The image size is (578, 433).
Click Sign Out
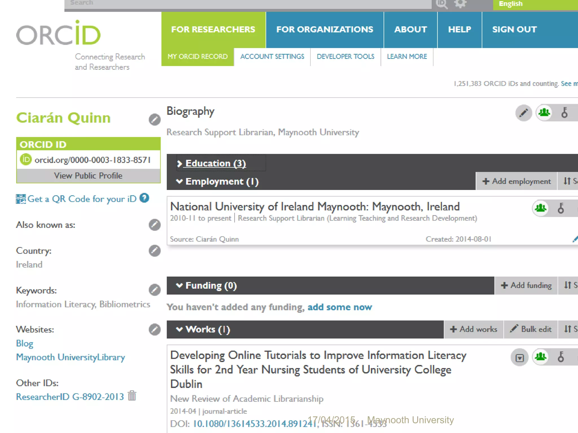[514, 30]
